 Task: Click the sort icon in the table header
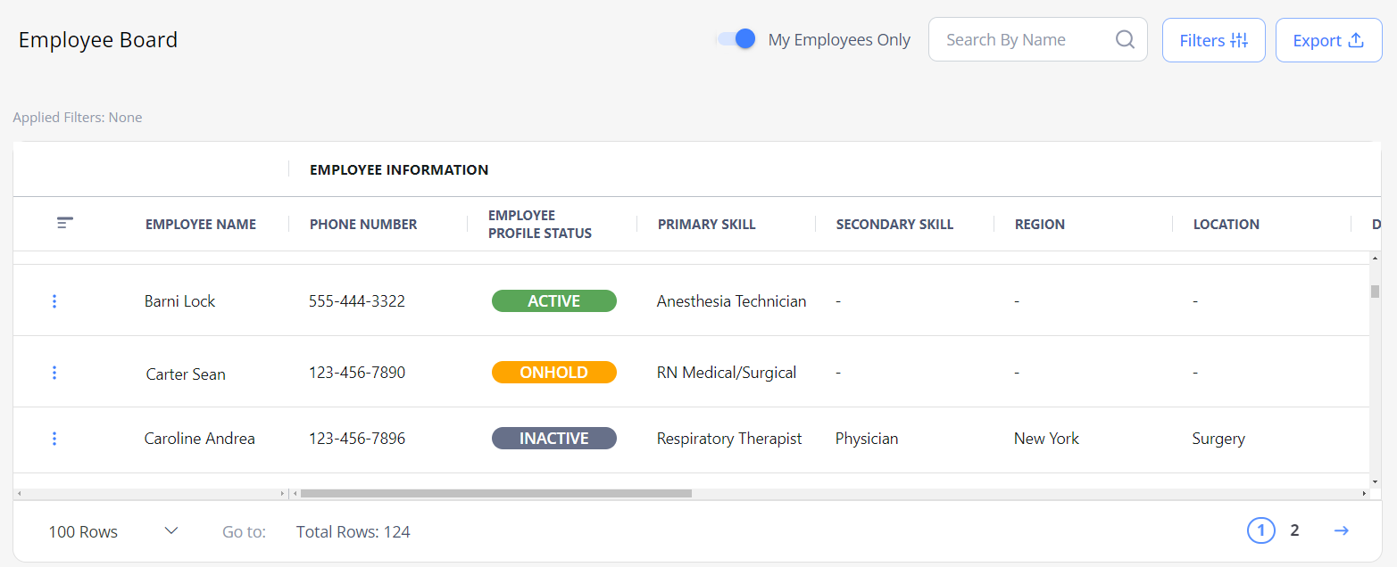(64, 223)
